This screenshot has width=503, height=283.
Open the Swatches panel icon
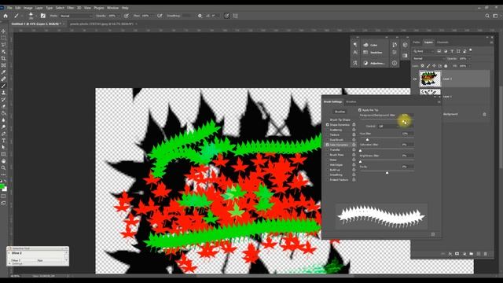pos(365,53)
